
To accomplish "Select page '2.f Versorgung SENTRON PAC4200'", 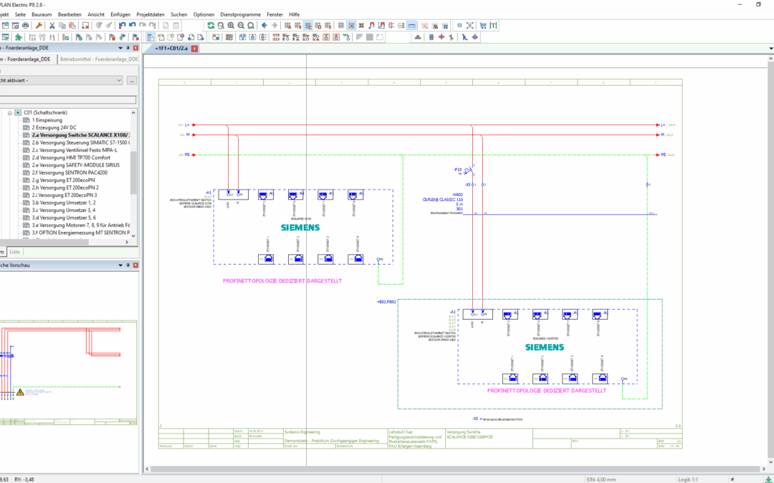I will coord(70,172).
